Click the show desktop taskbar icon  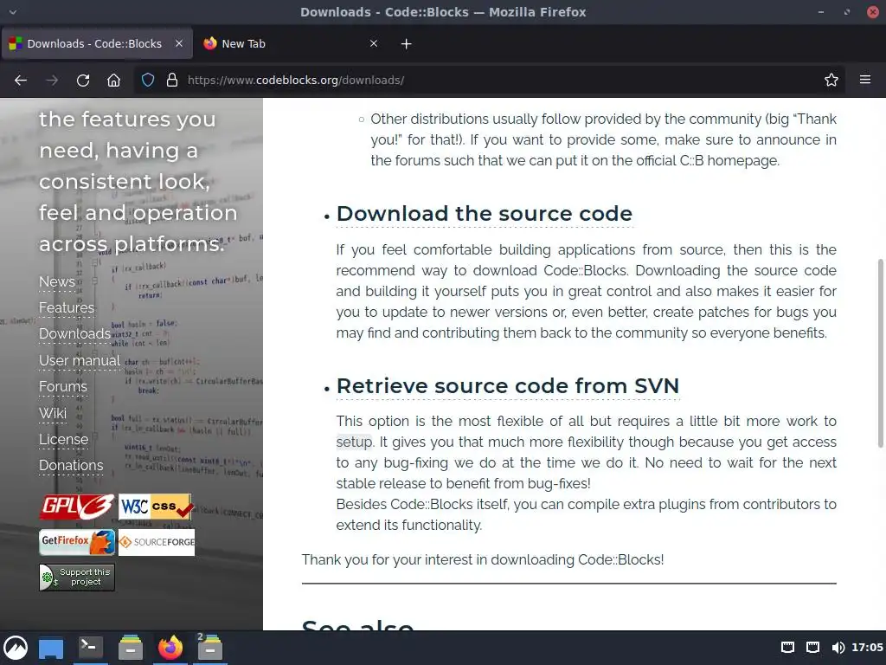tap(51, 648)
